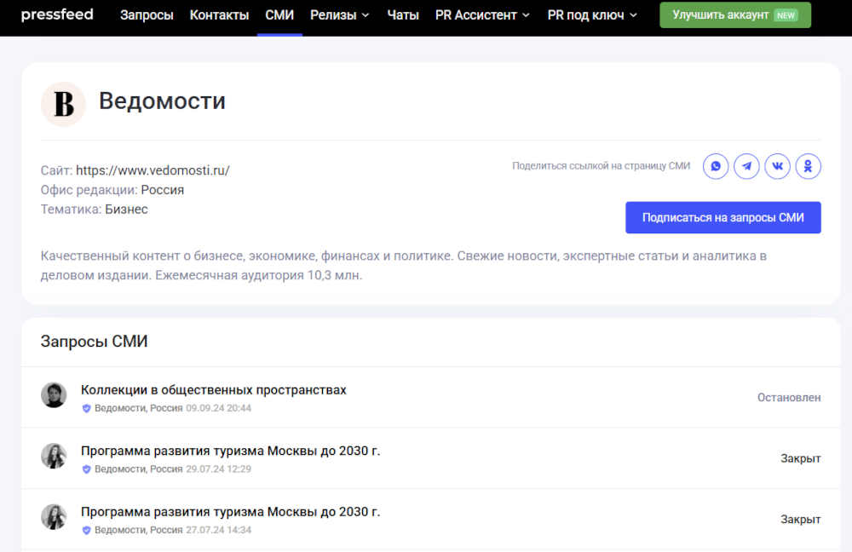Share the page link via VK icon

(x=778, y=166)
